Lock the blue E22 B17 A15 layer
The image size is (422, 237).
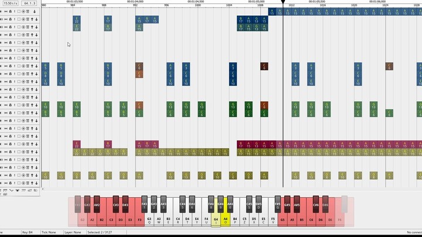[x=10, y=19]
